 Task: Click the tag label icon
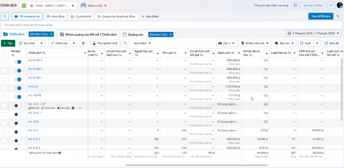pyautogui.click(x=125, y=43)
